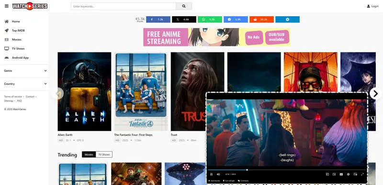Click the player icon left of fullscreen

point(355,175)
